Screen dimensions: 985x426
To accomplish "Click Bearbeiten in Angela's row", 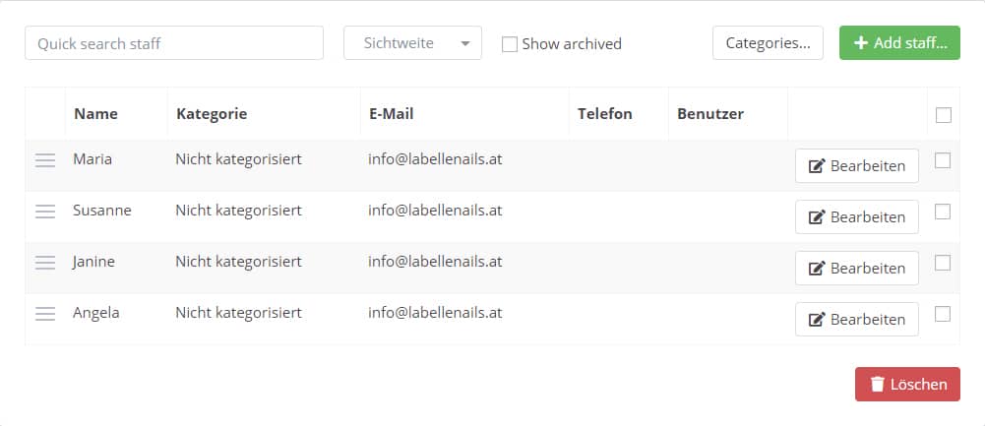I will [857, 319].
